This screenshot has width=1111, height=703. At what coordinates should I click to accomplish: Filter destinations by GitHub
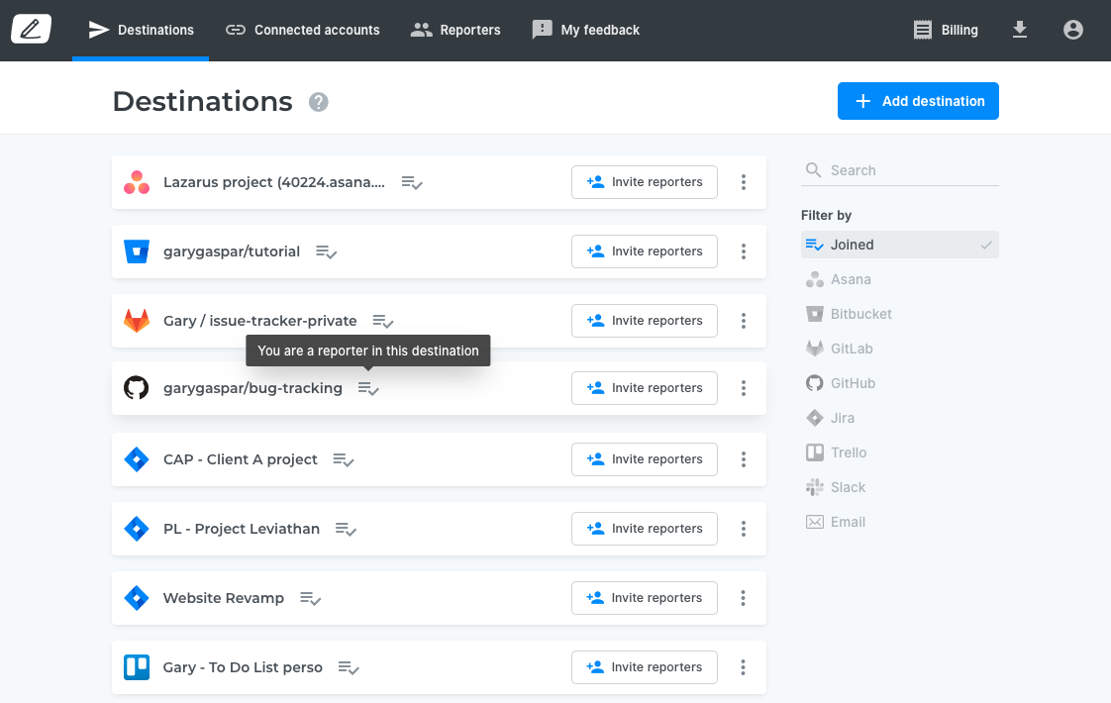[x=841, y=383]
